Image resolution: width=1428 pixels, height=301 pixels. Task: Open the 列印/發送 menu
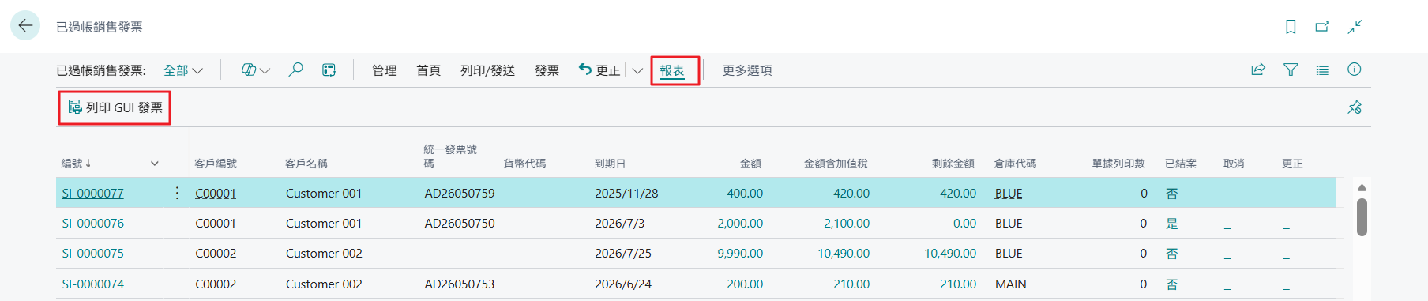[488, 70]
